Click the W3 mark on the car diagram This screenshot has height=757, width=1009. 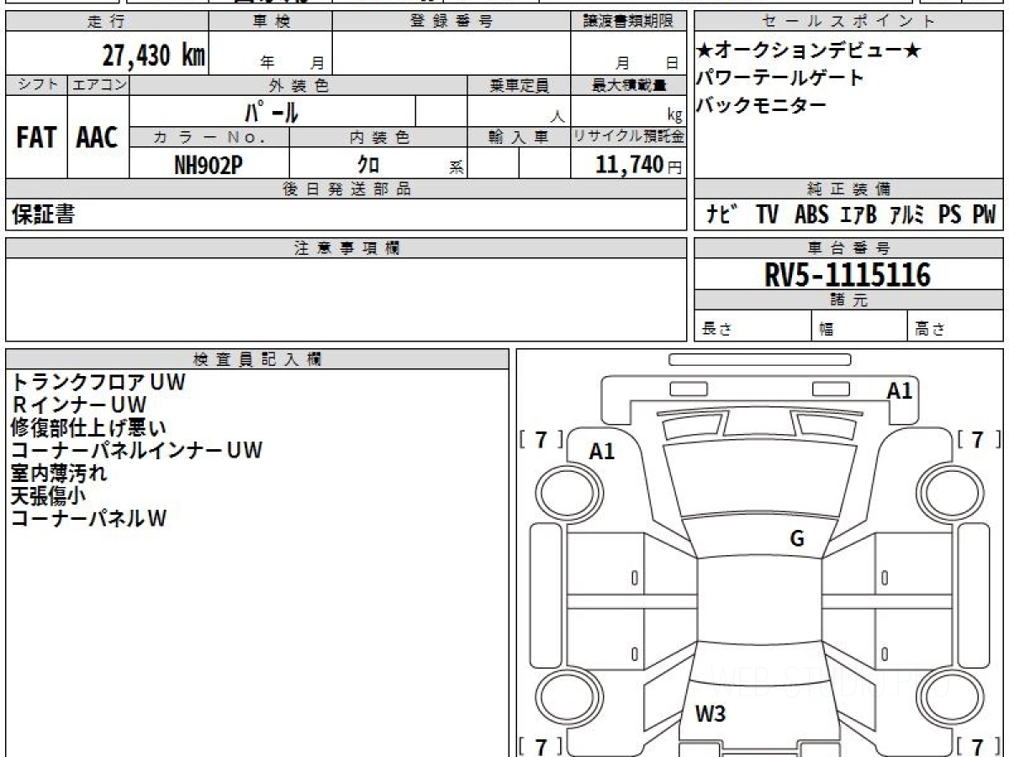pos(711,715)
